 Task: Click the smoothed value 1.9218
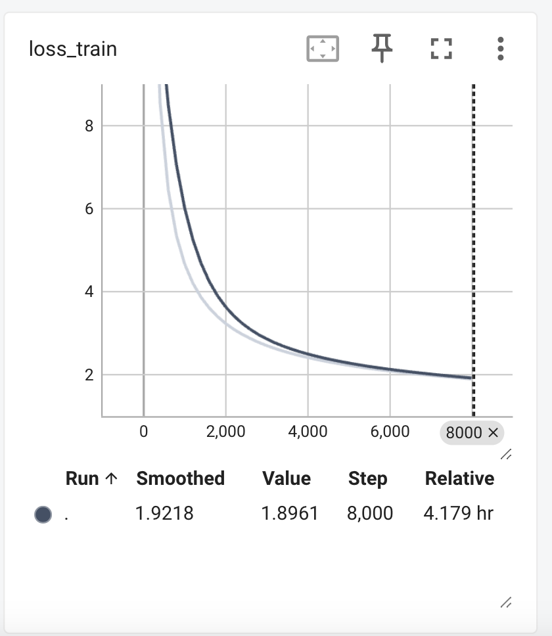pyautogui.click(x=164, y=513)
